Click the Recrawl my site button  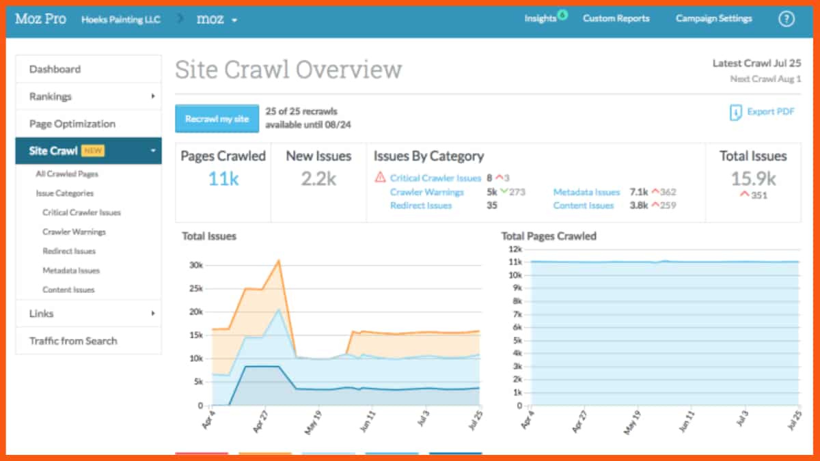click(x=217, y=119)
